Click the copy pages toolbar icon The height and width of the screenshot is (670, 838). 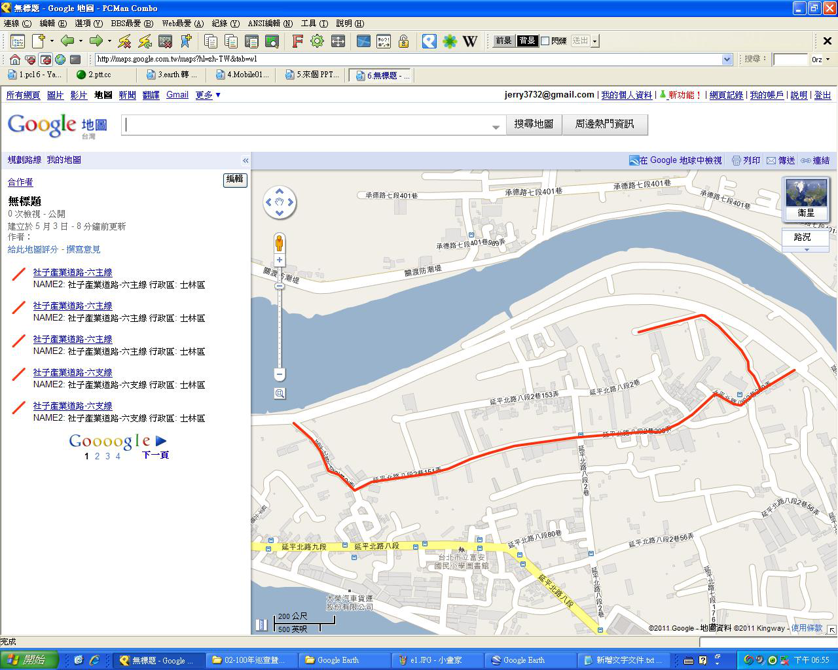click(x=211, y=41)
